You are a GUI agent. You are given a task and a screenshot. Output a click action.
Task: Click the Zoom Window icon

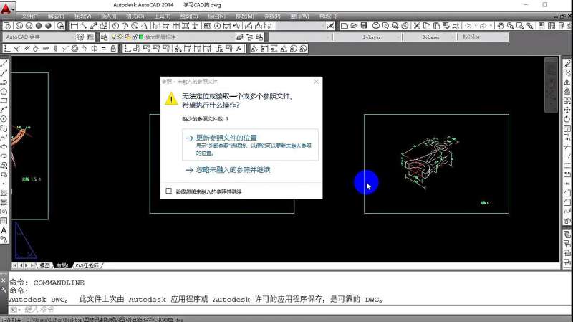520,26
